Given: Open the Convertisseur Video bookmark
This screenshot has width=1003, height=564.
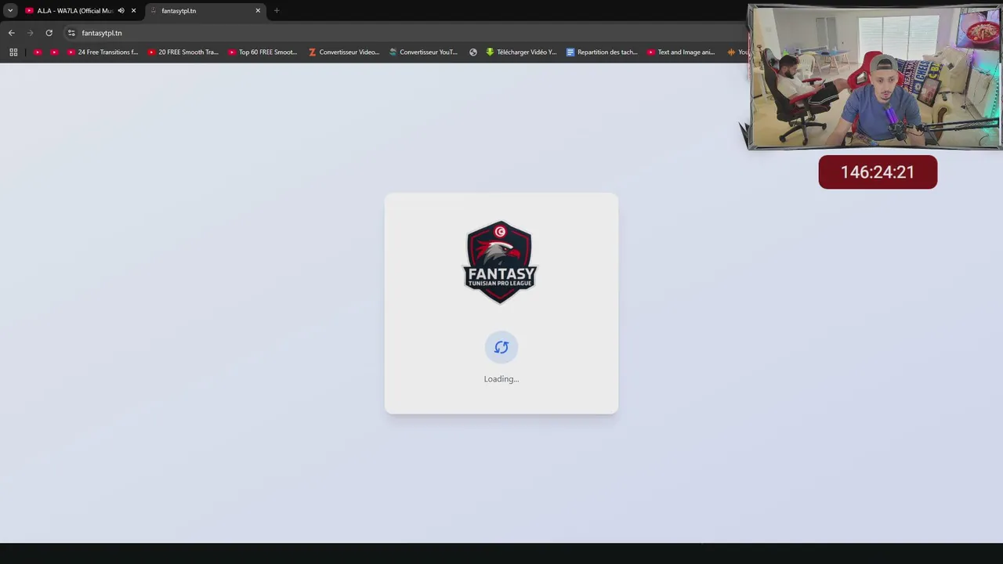Looking at the screenshot, I should 344,52.
